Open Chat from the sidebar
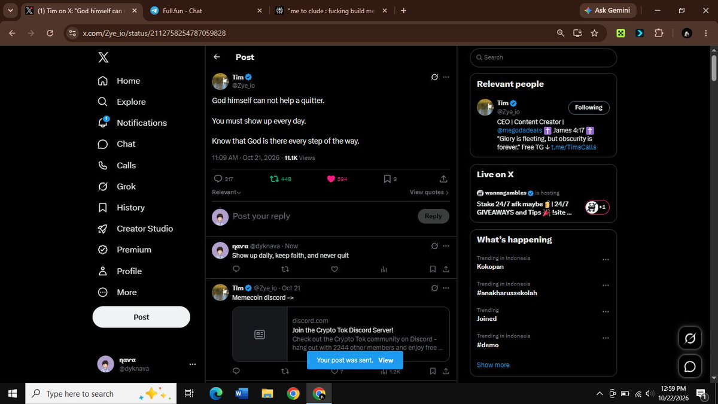Screen dimensions: 718x404 coord(117,144)
